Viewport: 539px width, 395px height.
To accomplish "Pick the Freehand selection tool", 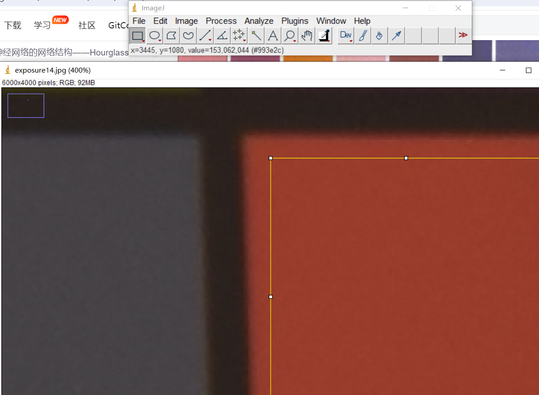I will pyautogui.click(x=189, y=36).
